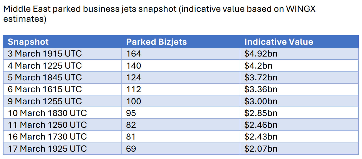Click the table title mentioning WINGX estimates
Image resolution: width=362 pixels, height=159 pixels.
point(159,14)
